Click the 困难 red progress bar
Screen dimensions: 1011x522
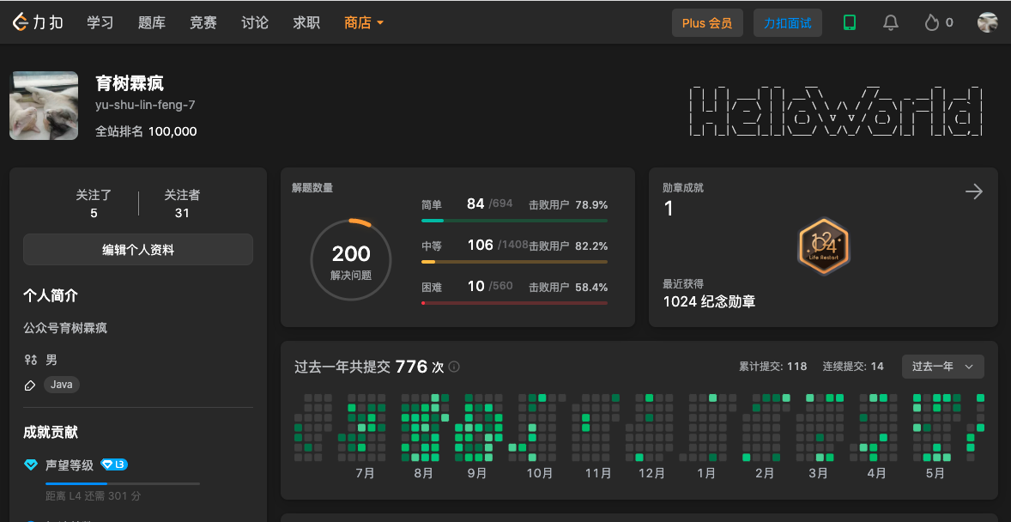514,302
